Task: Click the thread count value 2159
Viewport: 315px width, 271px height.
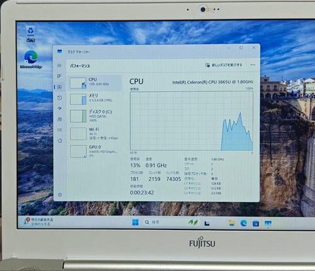Action: pyautogui.click(x=154, y=179)
